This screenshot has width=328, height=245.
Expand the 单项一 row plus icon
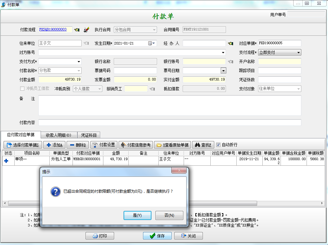7,159
